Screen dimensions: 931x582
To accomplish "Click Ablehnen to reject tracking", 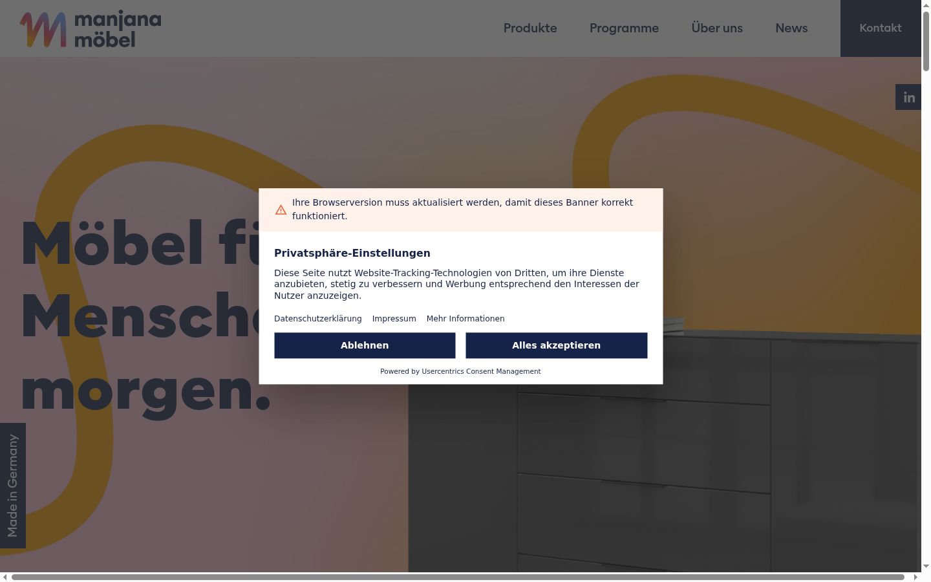I will (365, 345).
